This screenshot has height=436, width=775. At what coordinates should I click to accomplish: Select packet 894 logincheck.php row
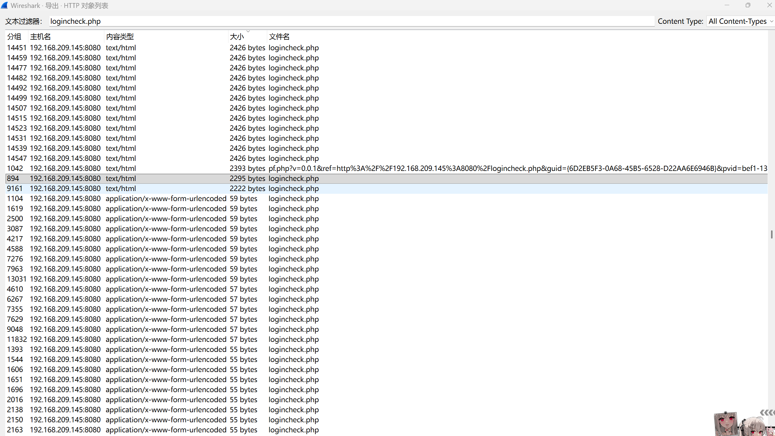[183, 179]
